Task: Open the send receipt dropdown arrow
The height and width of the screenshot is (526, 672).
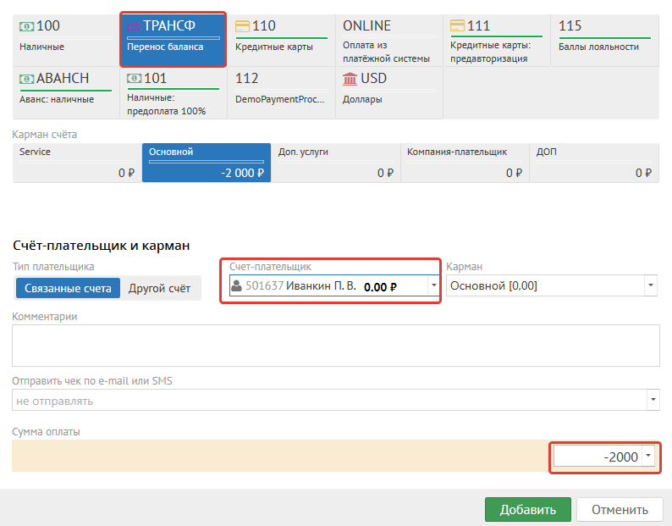Action: pos(653,400)
